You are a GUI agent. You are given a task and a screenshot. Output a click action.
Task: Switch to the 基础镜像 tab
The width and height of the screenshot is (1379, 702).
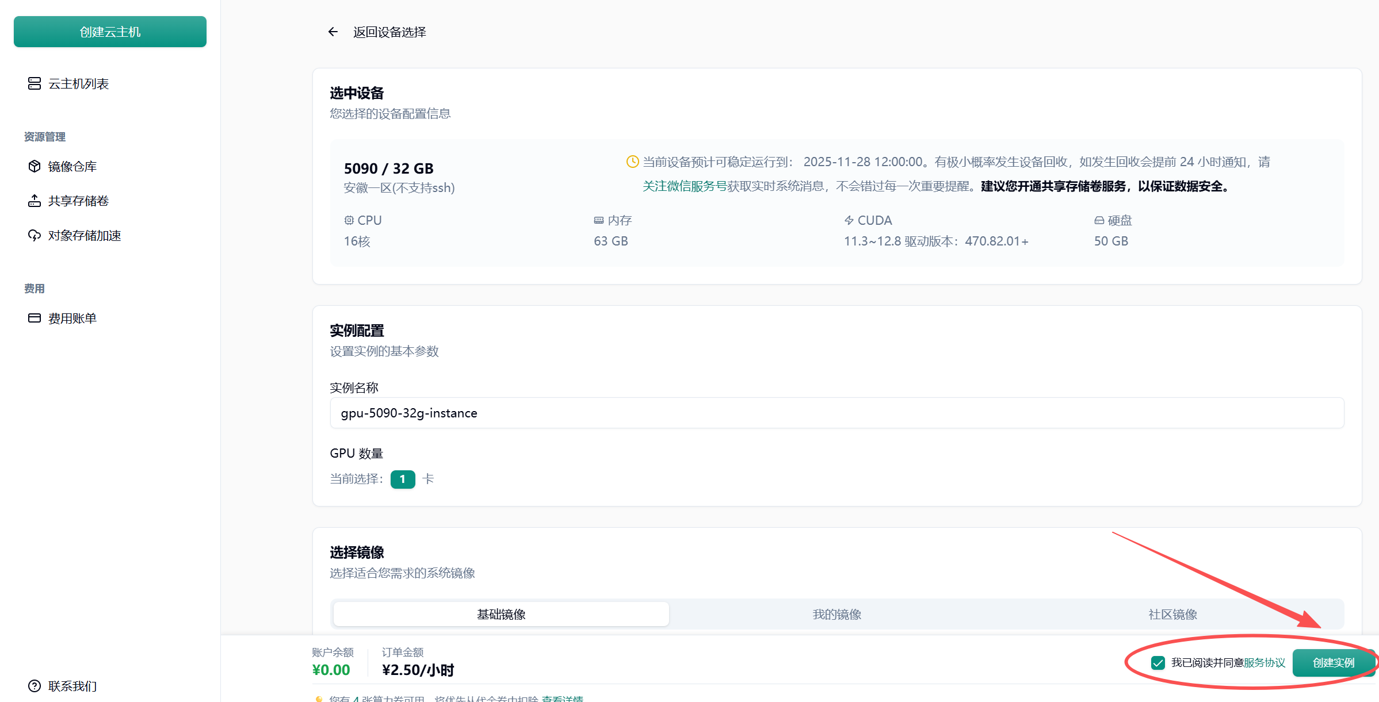[501, 614]
